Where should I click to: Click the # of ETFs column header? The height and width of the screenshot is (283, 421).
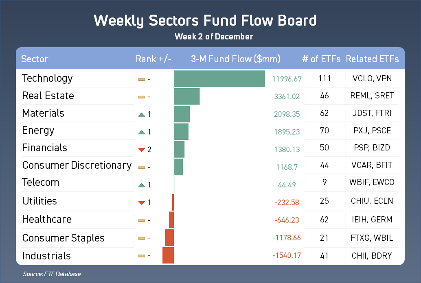coord(321,59)
